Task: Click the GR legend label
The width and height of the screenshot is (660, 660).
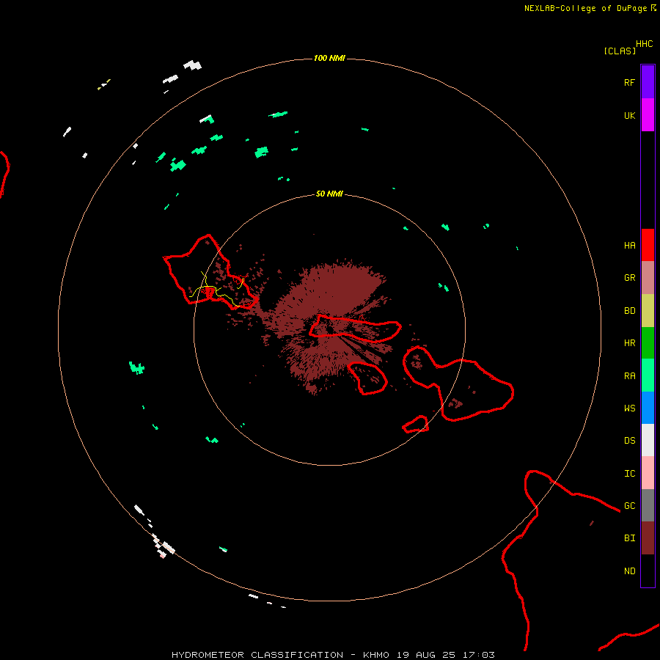Action: [x=629, y=278]
